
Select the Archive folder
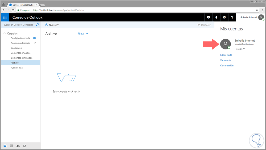20,63
